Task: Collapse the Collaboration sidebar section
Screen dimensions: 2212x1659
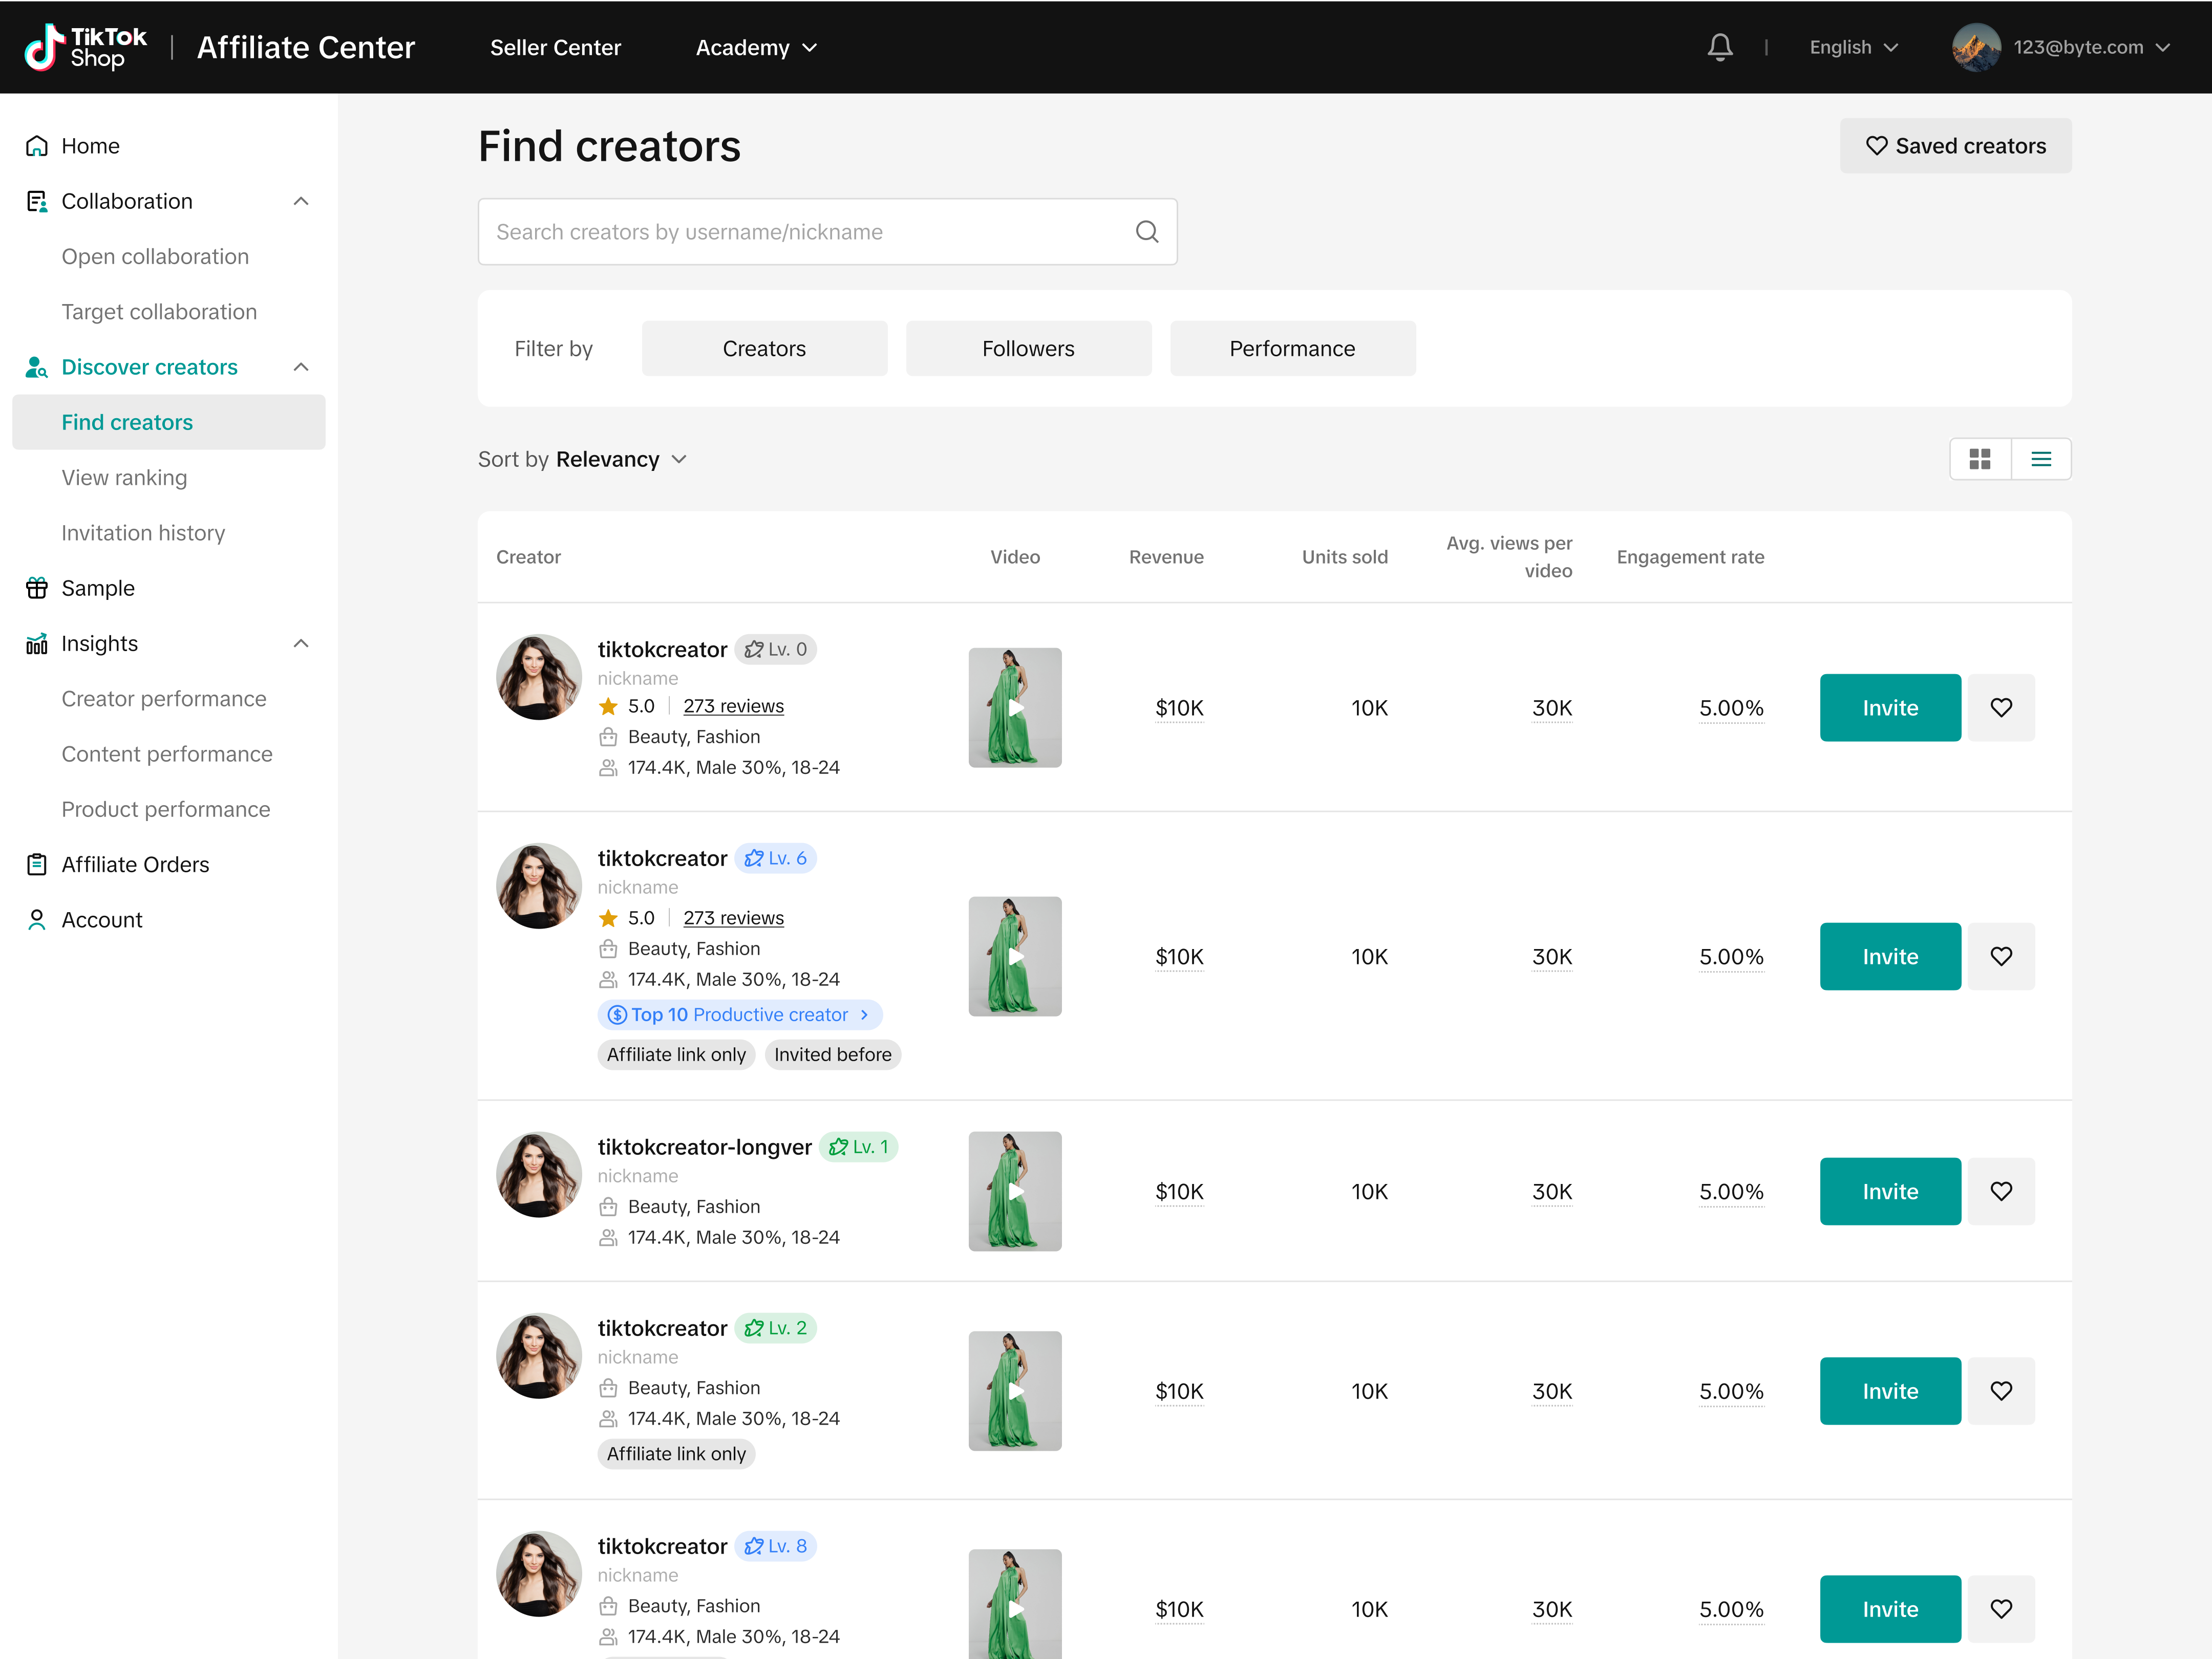Action: pos(301,201)
